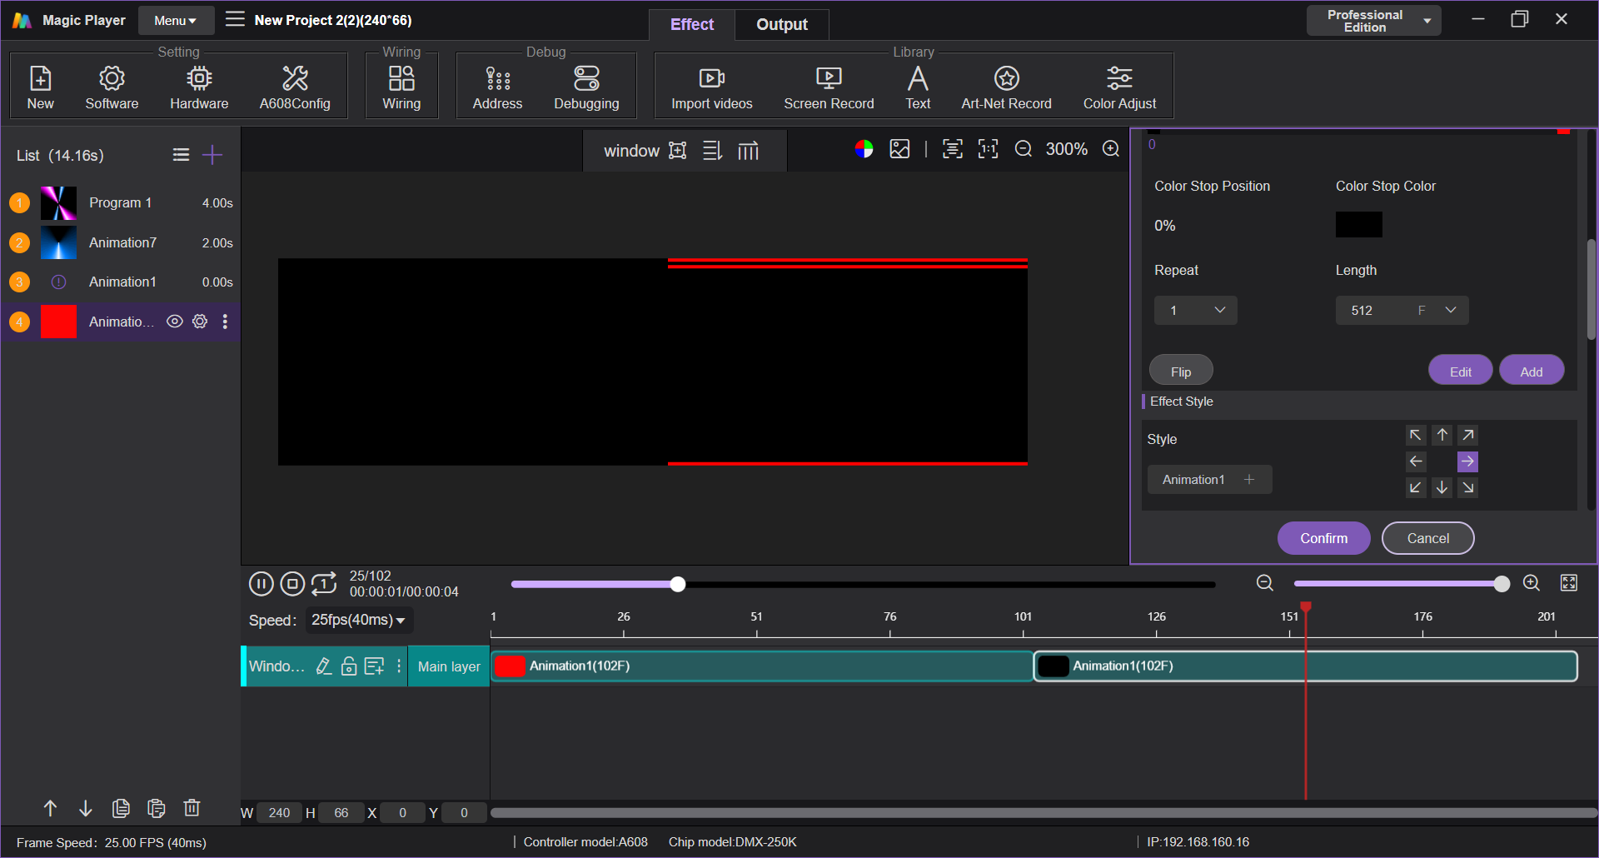The width and height of the screenshot is (1599, 858).
Task: Pause the playback
Action: (x=261, y=584)
